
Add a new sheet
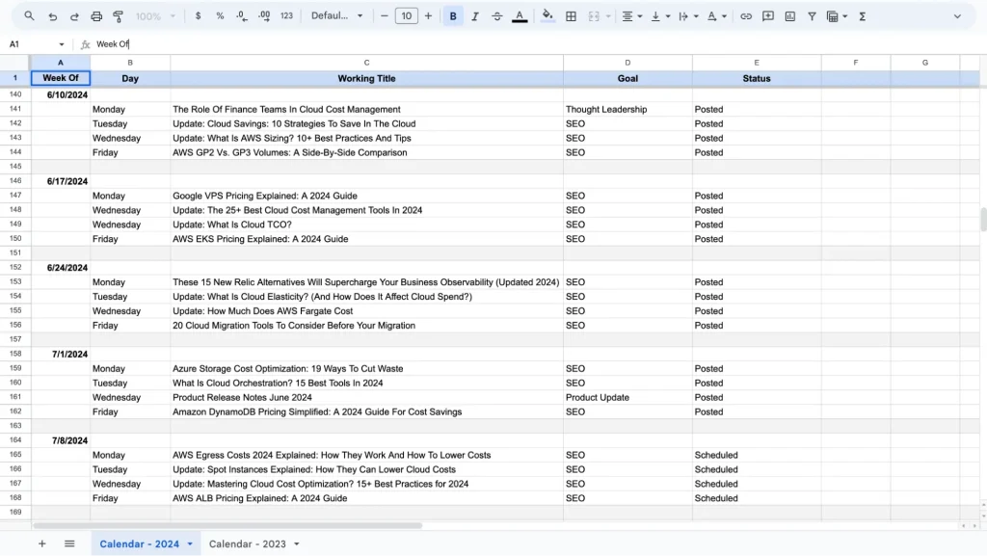(41, 543)
